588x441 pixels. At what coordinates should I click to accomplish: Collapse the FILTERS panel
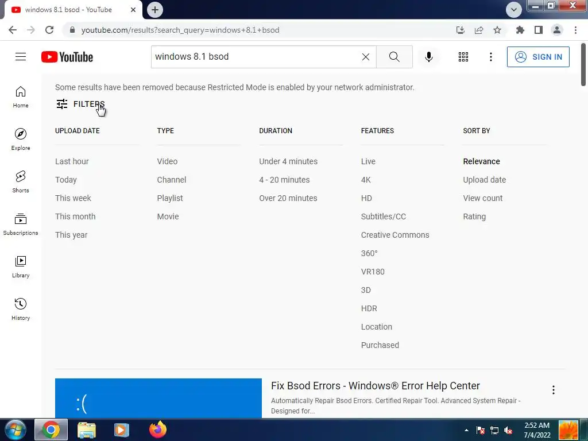[80, 104]
